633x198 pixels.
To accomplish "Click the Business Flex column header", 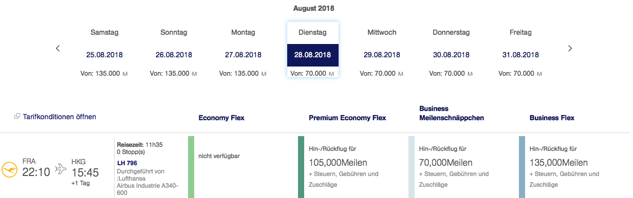I will [x=552, y=118].
